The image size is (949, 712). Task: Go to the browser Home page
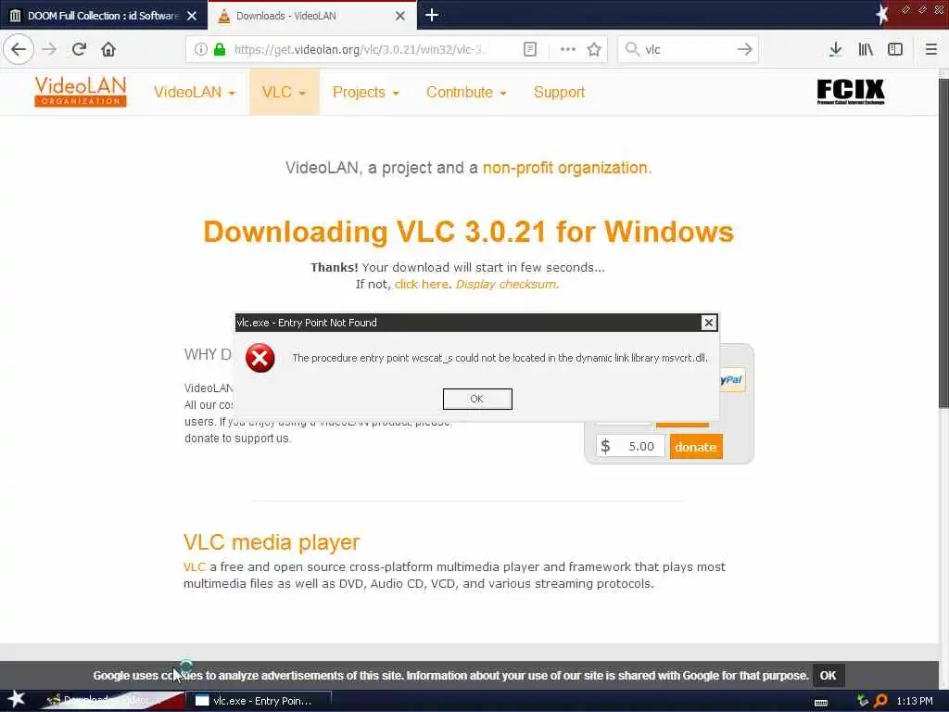click(x=108, y=49)
